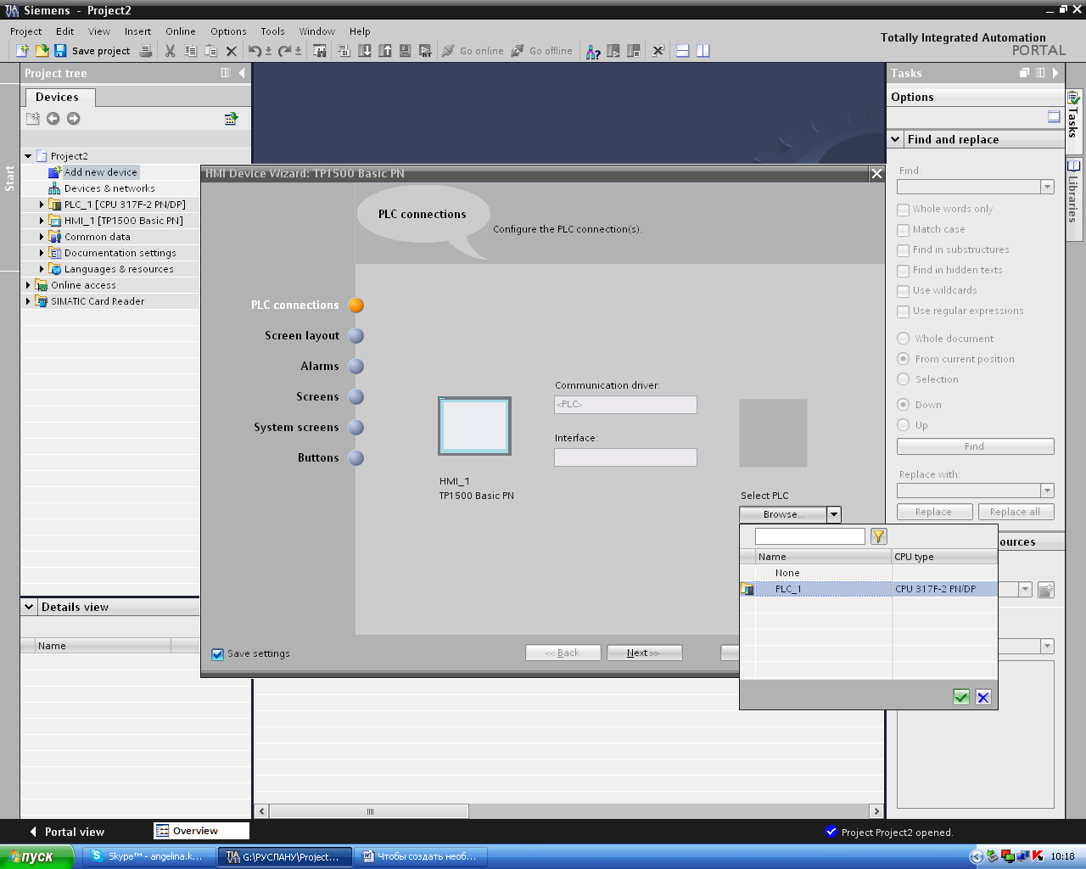
Task: Click the Cut scissors icon
Action: [170, 51]
